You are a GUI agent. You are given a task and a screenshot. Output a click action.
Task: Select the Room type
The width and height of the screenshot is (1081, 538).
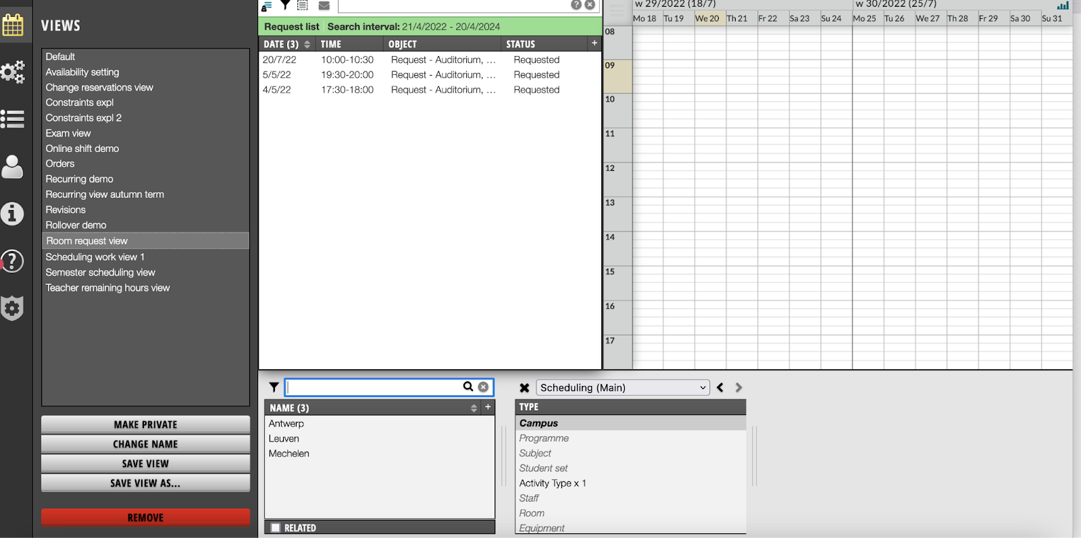click(x=630, y=513)
